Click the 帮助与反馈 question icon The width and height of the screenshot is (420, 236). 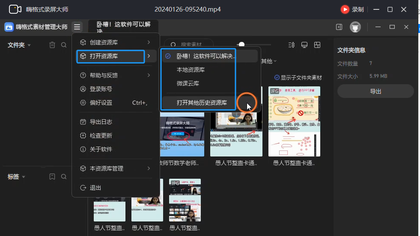coord(83,75)
